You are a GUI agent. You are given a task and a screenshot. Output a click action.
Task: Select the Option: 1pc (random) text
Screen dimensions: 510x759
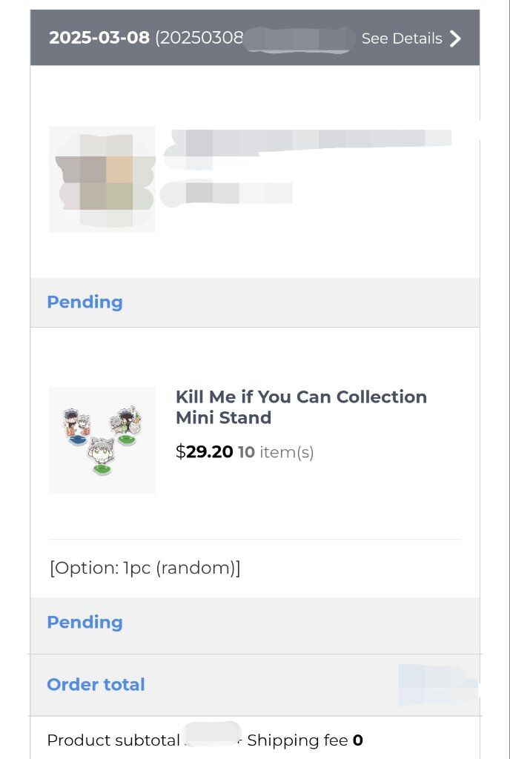(145, 567)
